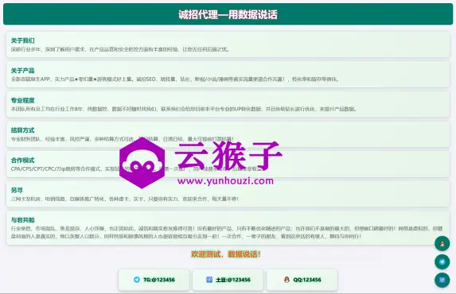
Task: Select the 合作模式 card heading
Action: [23, 160]
